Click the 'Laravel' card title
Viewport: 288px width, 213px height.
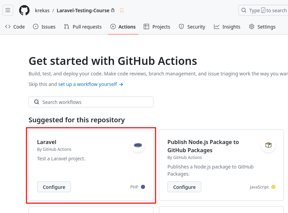pyautogui.click(x=47, y=142)
